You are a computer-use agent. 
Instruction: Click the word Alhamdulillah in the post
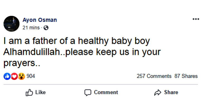click(x=32, y=52)
